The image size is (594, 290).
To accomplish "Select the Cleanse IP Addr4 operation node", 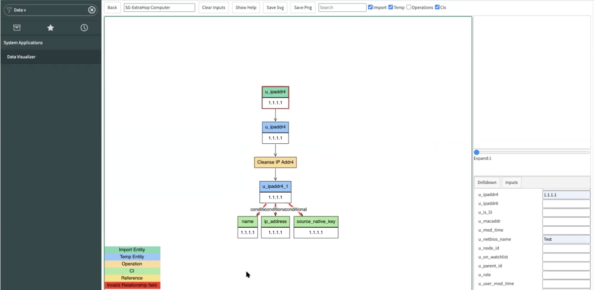I will [275, 162].
